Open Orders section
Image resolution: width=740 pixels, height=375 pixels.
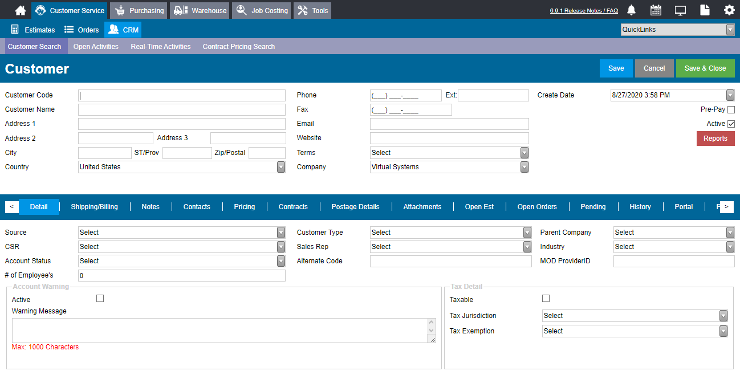(82, 30)
